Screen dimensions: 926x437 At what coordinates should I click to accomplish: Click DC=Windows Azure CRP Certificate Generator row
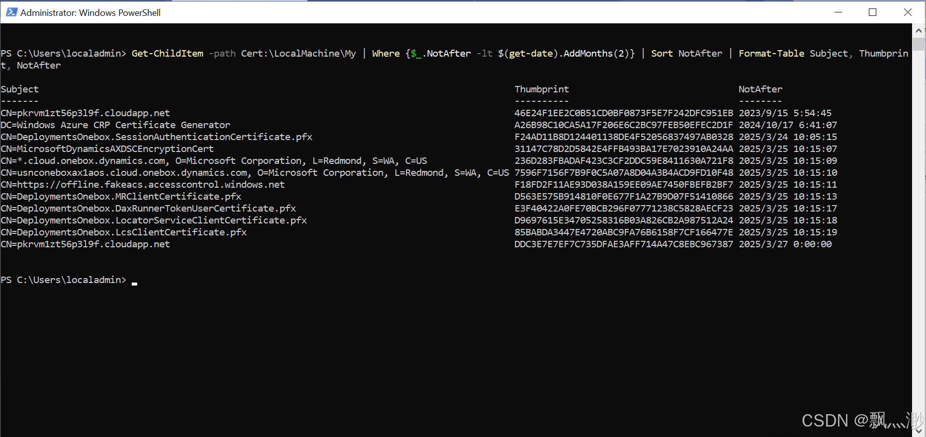coord(115,125)
